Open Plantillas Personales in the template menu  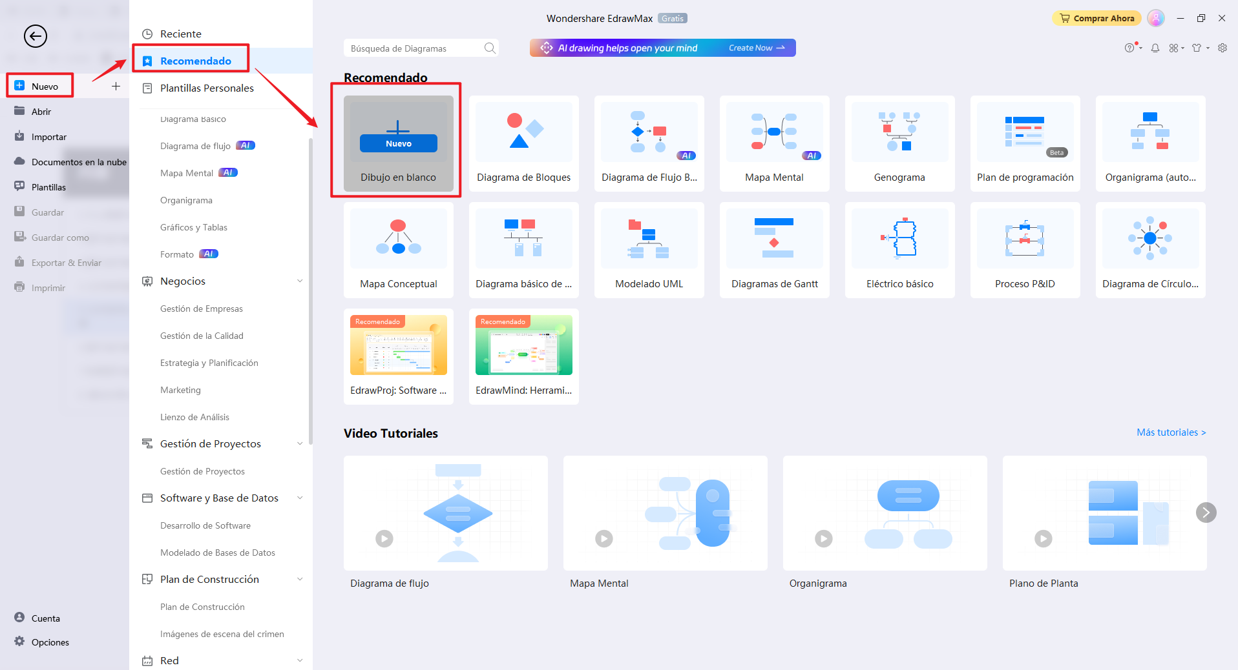[207, 88]
